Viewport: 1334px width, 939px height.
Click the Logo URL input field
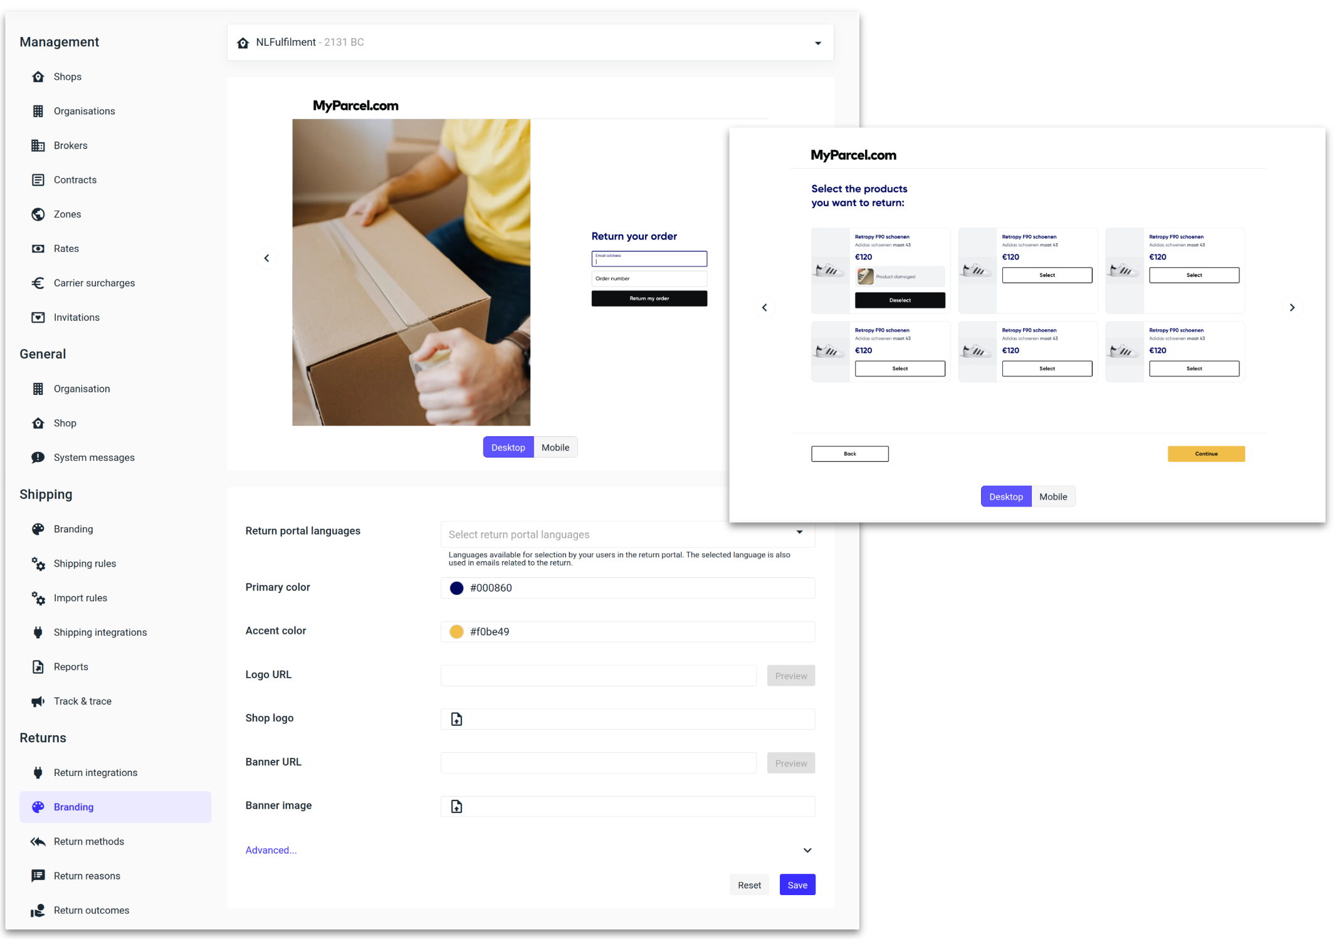coord(599,676)
